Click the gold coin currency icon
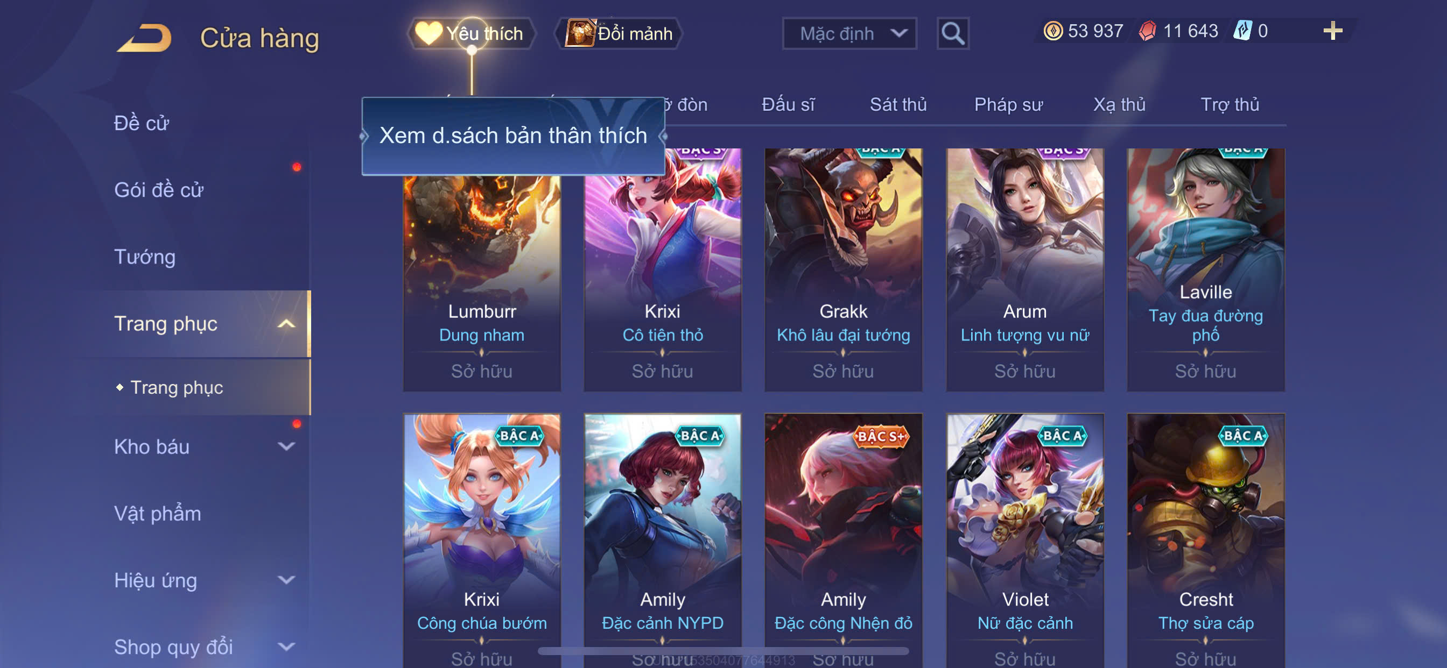1447x668 pixels. click(x=1052, y=31)
